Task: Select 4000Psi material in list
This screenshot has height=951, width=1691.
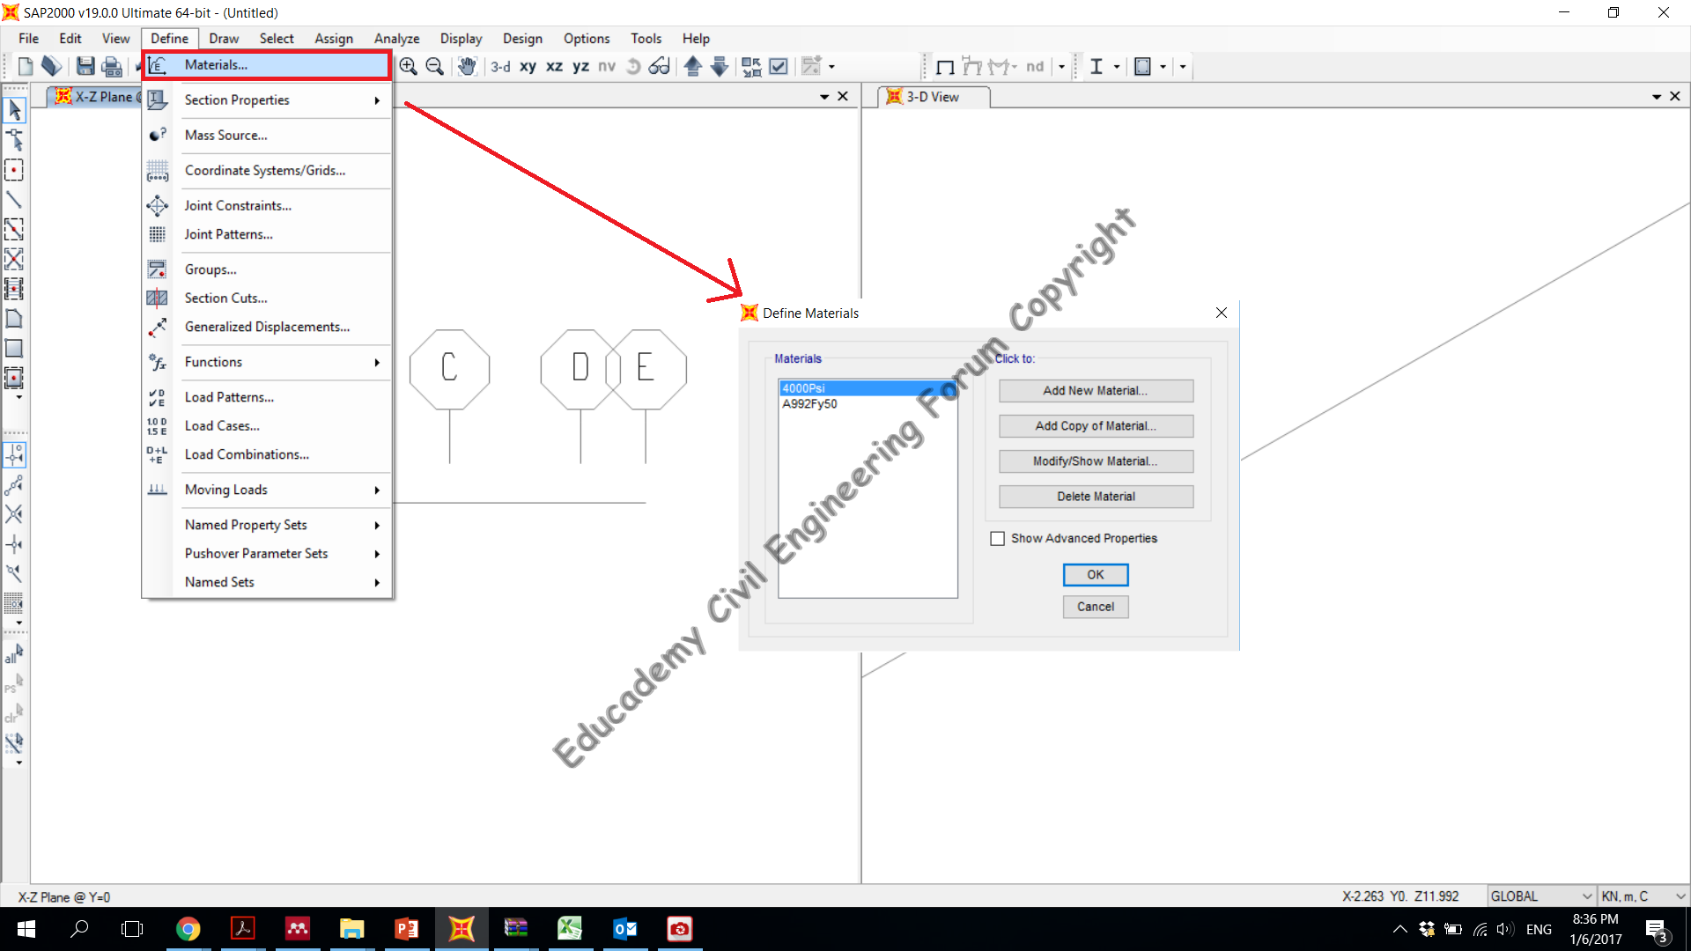Action: (x=867, y=388)
